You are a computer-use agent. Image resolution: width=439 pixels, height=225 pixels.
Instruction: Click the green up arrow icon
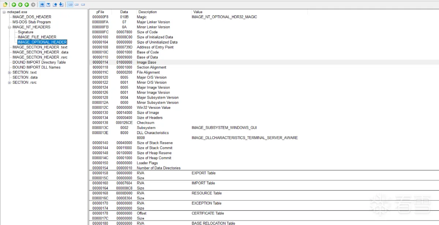tap(14, 5)
